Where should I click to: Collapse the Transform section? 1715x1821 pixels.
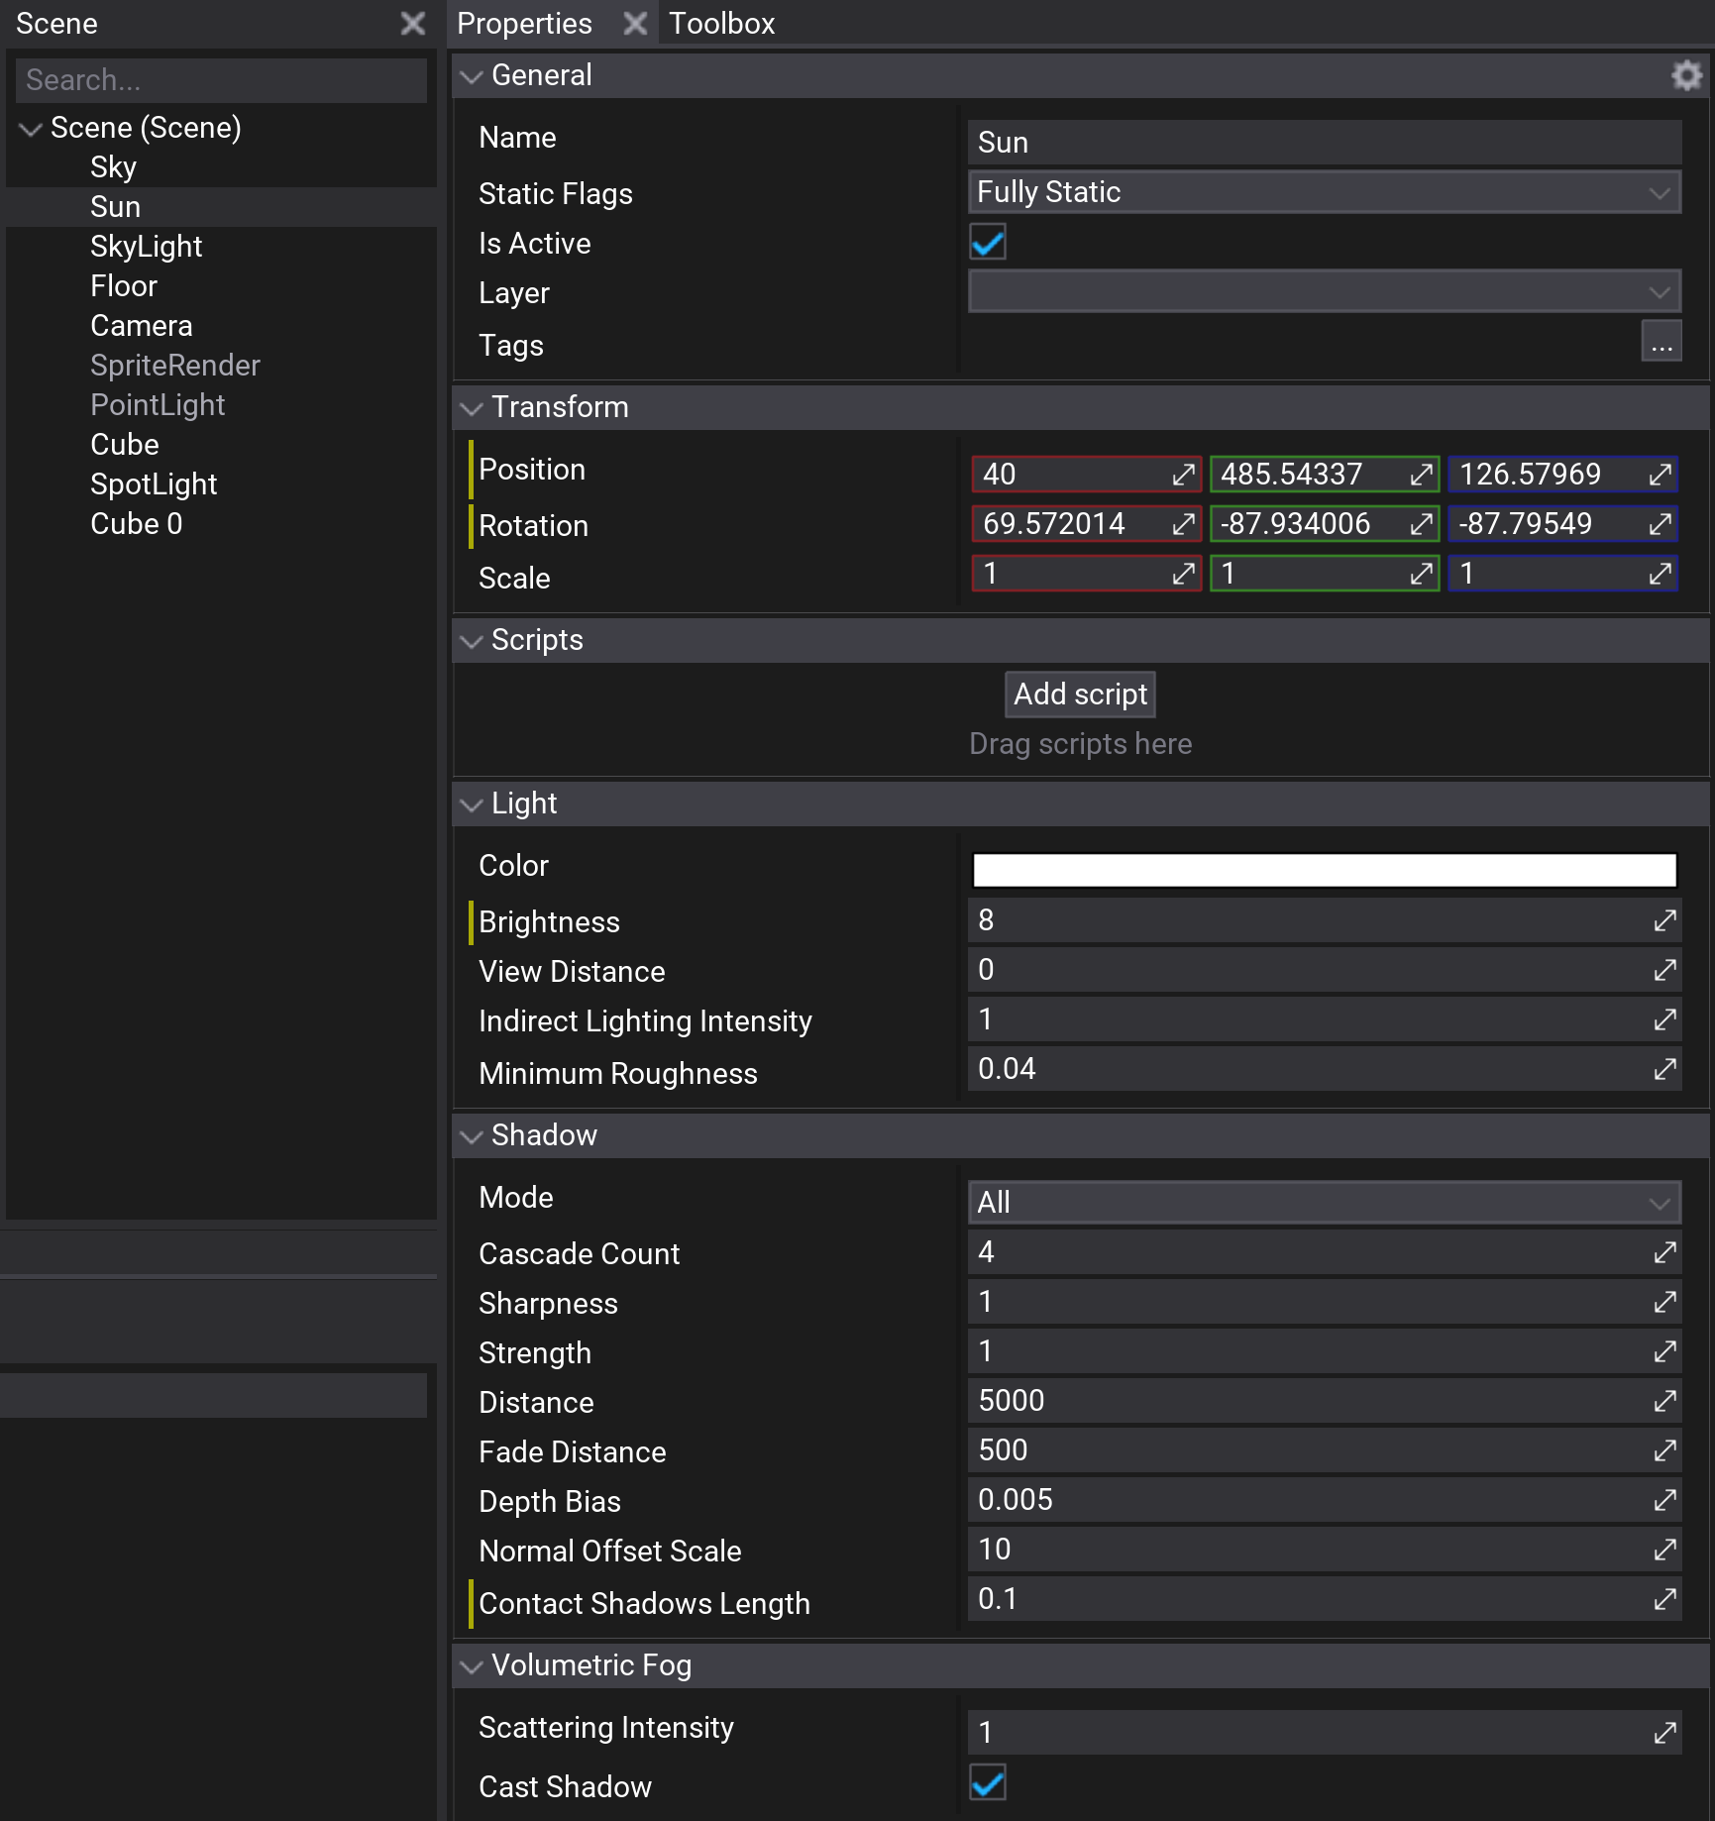(472, 407)
